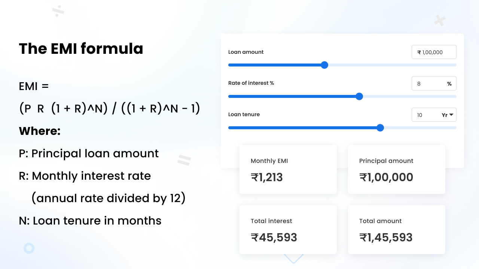Click the Loan tenure slider handle
Screen dimensions: 479x269
pos(380,128)
